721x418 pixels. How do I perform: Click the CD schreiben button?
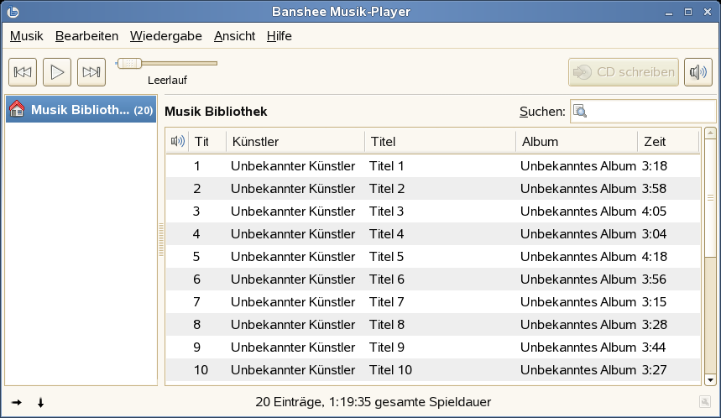point(624,72)
